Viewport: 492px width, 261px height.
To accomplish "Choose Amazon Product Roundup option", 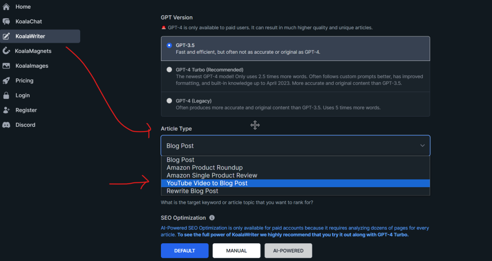I will 295,167.
